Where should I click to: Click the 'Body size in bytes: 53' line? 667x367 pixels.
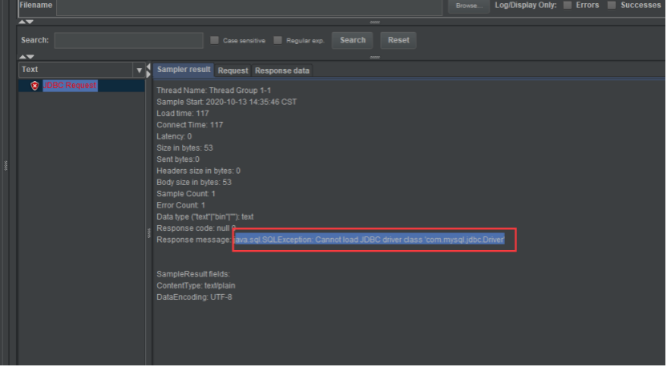[x=194, y=183]
